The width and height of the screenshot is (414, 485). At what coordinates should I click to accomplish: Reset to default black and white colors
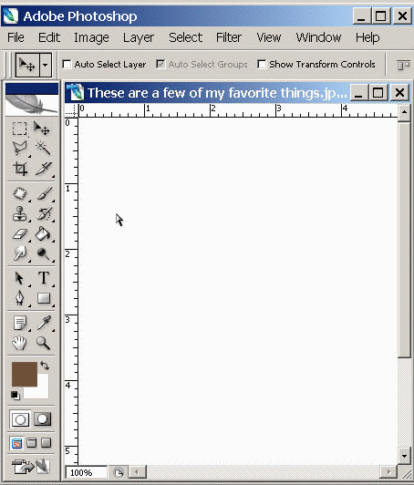point(16,396)
